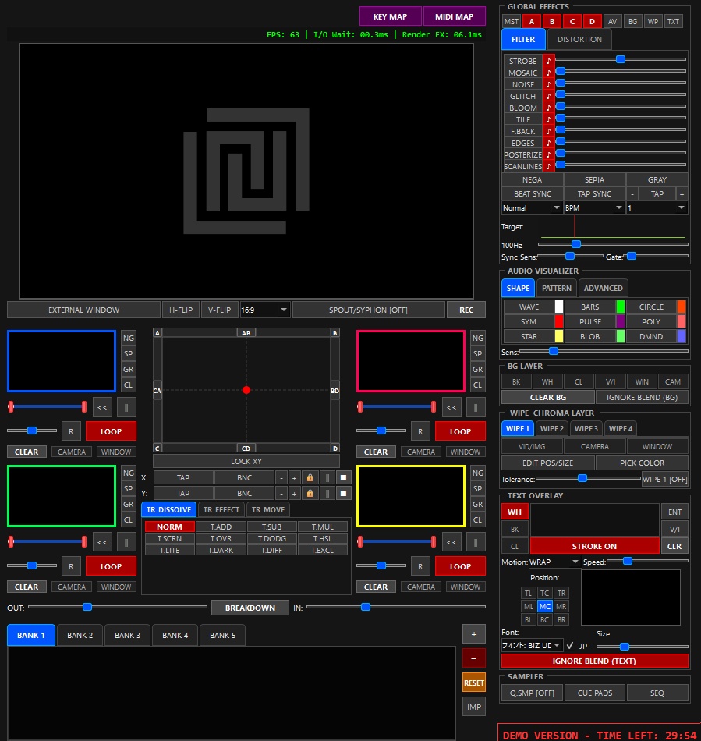
Task: Switch to the TR: EFFECT tab
Action: [x=221, y=510]
